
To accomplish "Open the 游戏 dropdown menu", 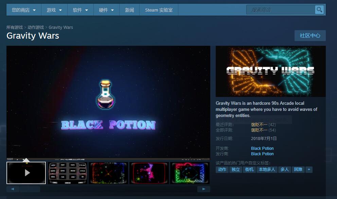I will point(54,10).
